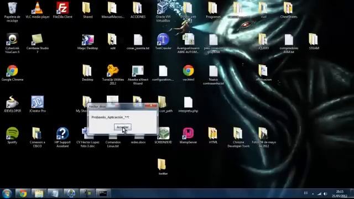Open Conexion a CISCO folder
This screenshot has width=354, height=199.
click(38, 137)
